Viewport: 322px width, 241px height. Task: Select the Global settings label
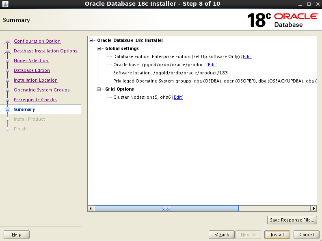[122, 48]
